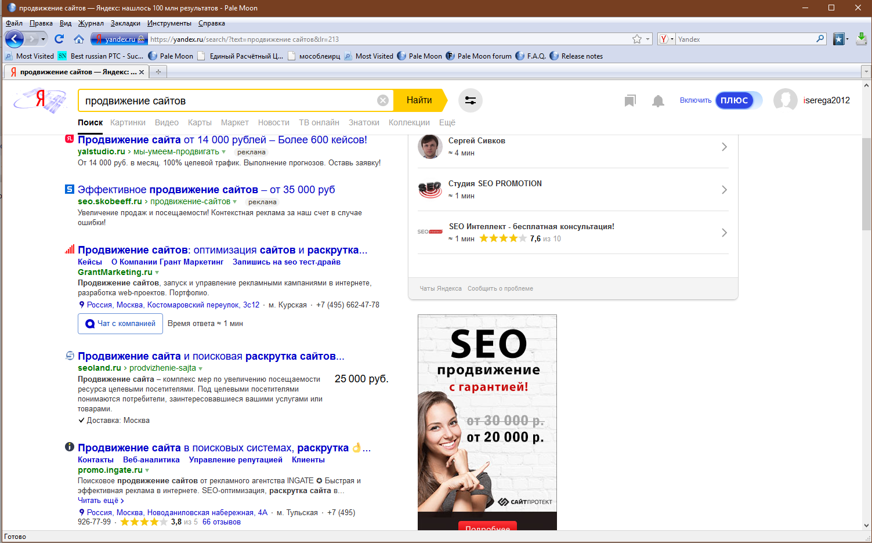Open the Веб-аналитика sitelink
This screenshot has width=872, height=543.
[151, 460]
